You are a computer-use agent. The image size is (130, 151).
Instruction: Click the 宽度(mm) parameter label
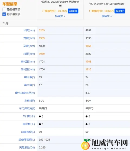pos(29,38)
